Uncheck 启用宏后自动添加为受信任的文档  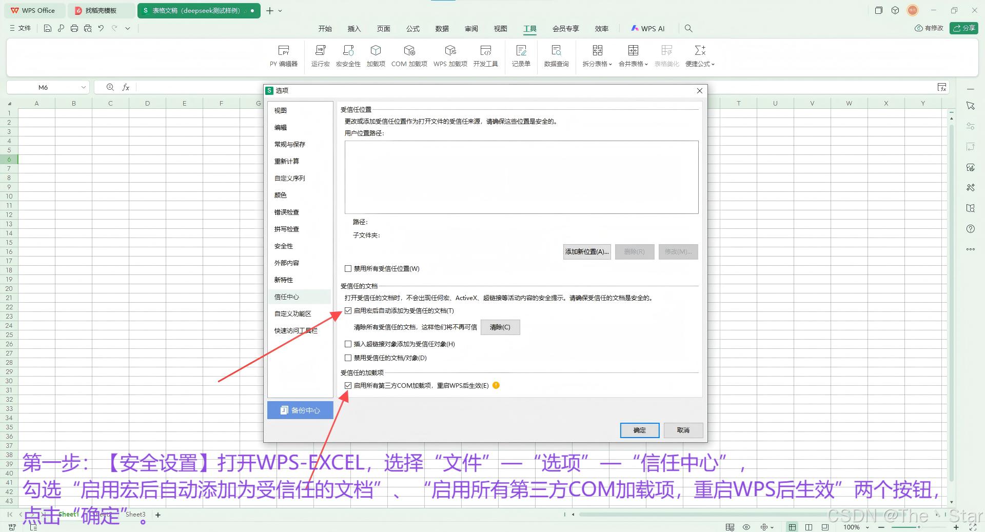pos(348,311)
